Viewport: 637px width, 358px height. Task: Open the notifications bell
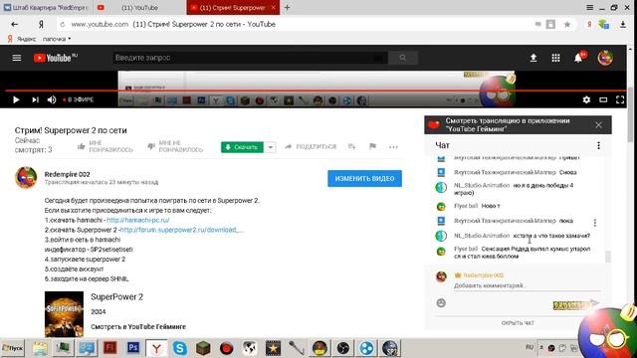point(578,58)
